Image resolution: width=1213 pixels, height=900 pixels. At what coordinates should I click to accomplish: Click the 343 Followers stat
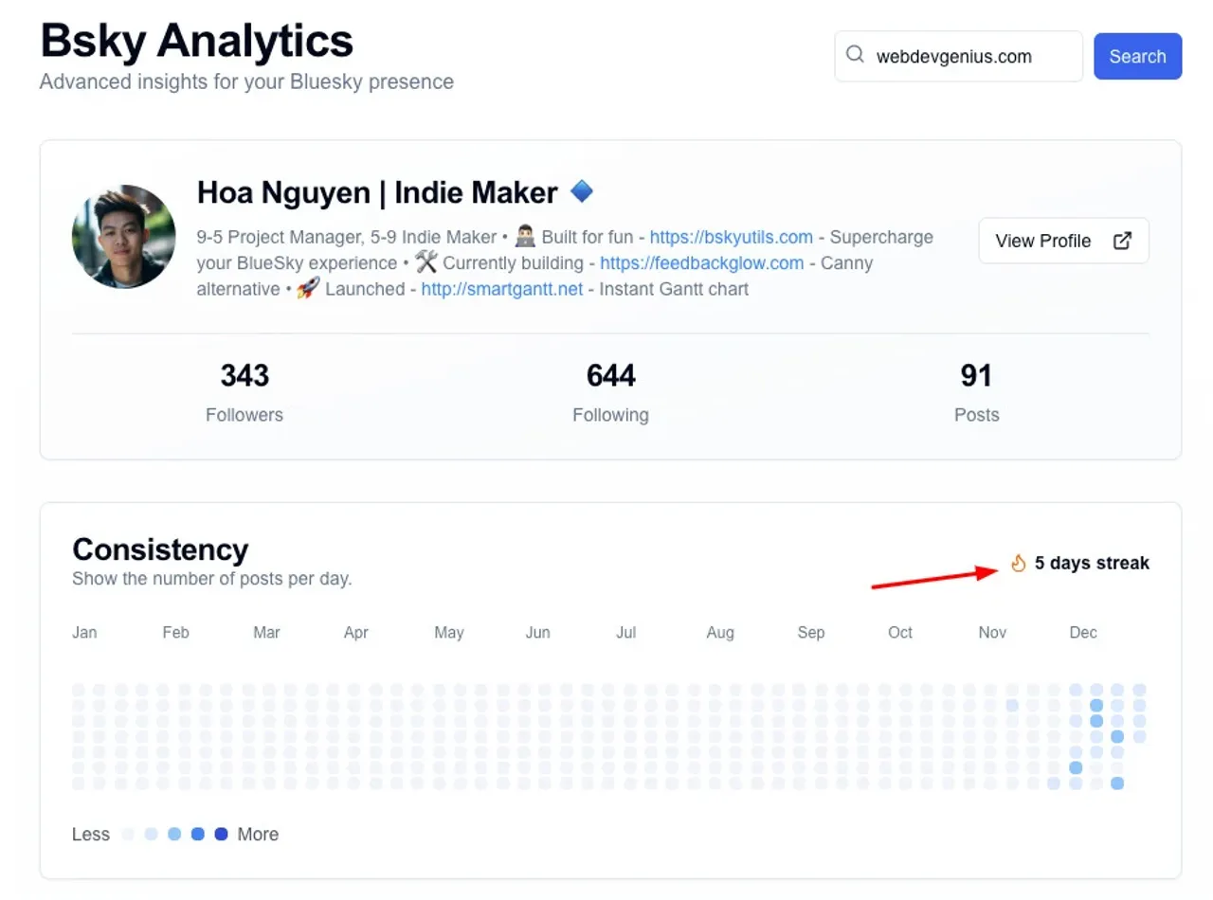pos(244,390)
